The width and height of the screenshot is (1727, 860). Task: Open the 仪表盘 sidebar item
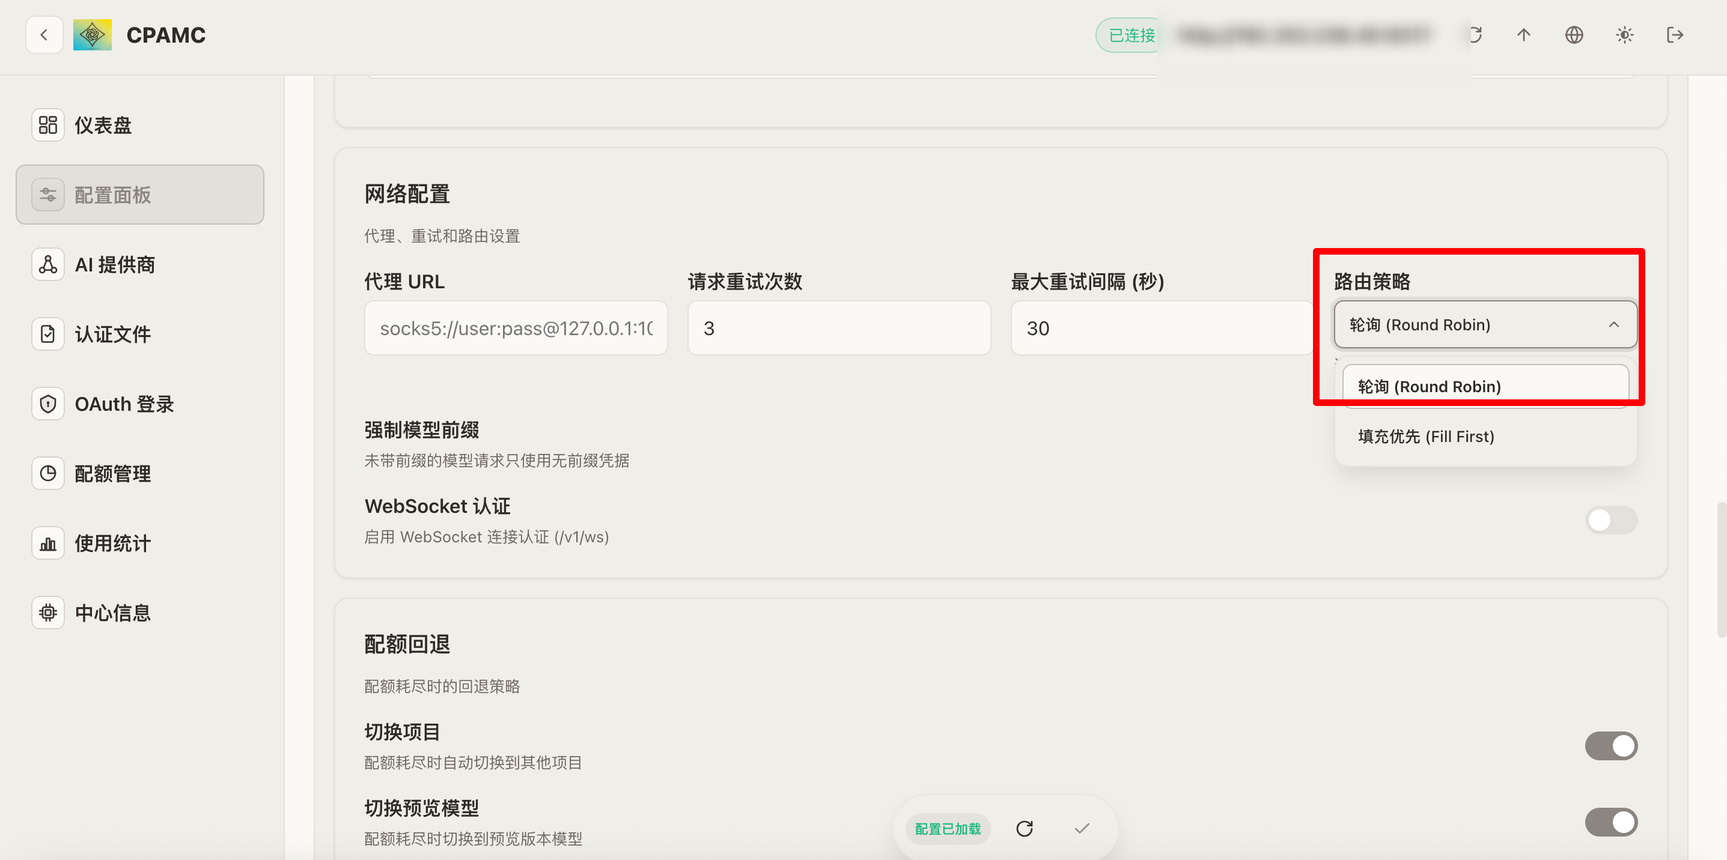point(103,126)
